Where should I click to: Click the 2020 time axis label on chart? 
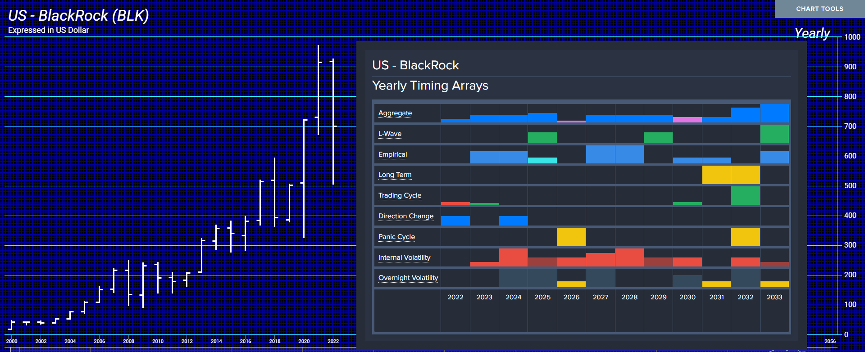pyautogui.click(x=304, y=341)
